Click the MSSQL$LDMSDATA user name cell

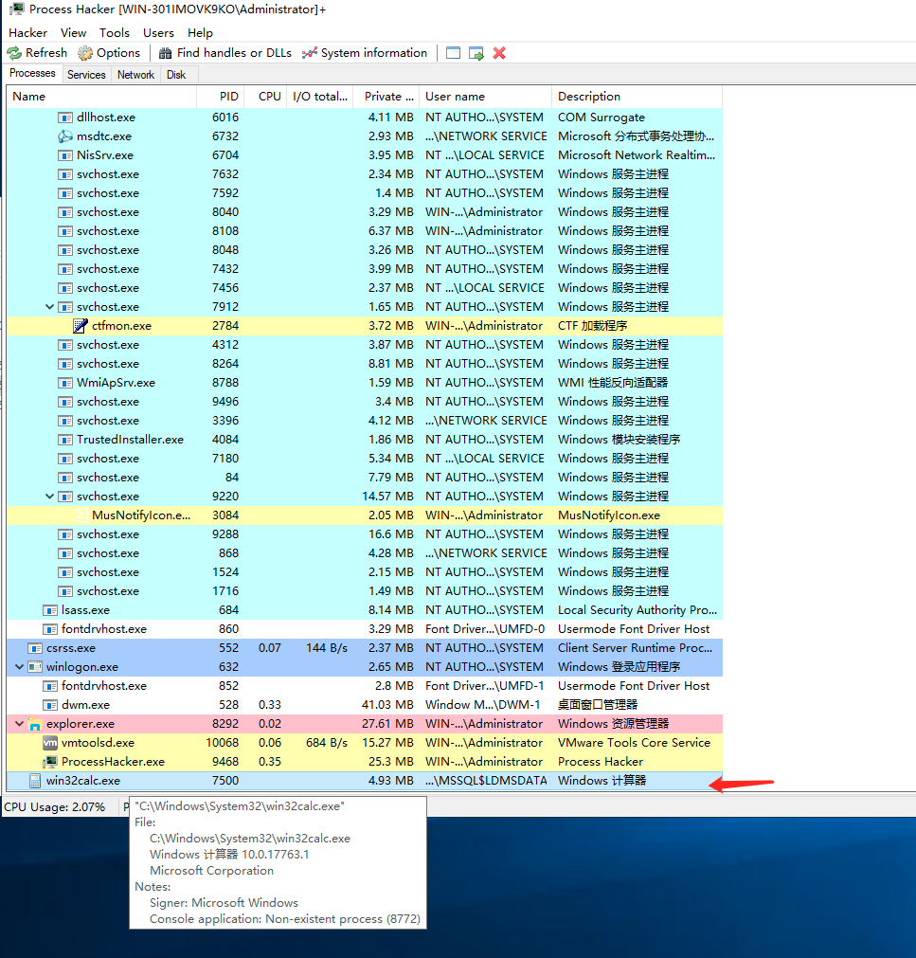(486, 781)
